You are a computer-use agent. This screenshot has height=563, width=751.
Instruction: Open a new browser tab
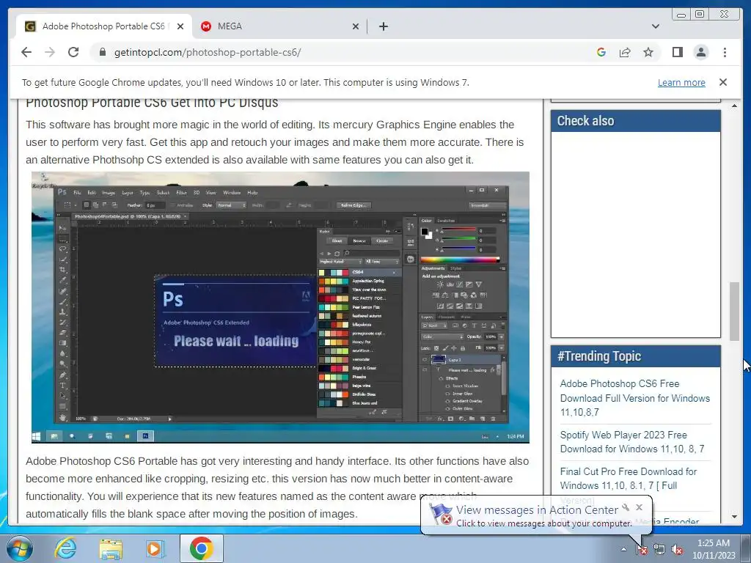(383, 26)
